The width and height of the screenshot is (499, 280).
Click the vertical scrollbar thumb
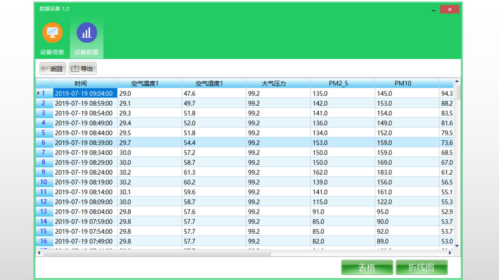pos(457,93)
